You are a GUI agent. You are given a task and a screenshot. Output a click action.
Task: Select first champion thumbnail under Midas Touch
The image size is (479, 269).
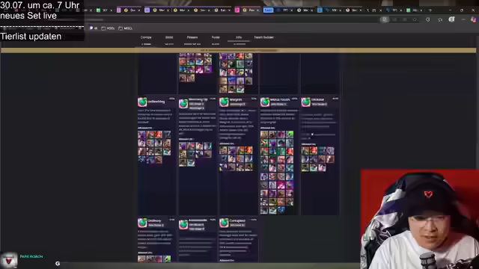point(264,134)
